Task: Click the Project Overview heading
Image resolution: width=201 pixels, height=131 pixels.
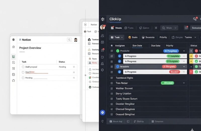Action: click(30, 48)
